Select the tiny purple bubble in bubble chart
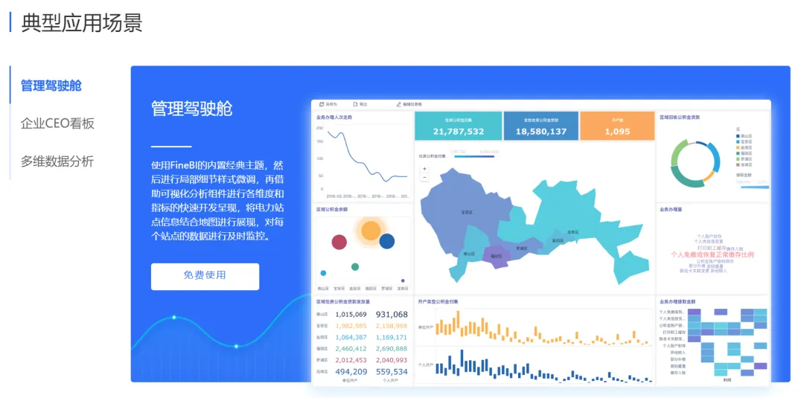This screenshot has width=804, height=398. (x=403, y=280)
